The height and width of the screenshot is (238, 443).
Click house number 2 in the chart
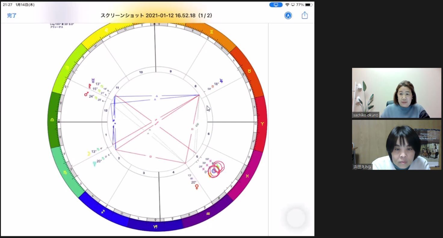[119, 158]
